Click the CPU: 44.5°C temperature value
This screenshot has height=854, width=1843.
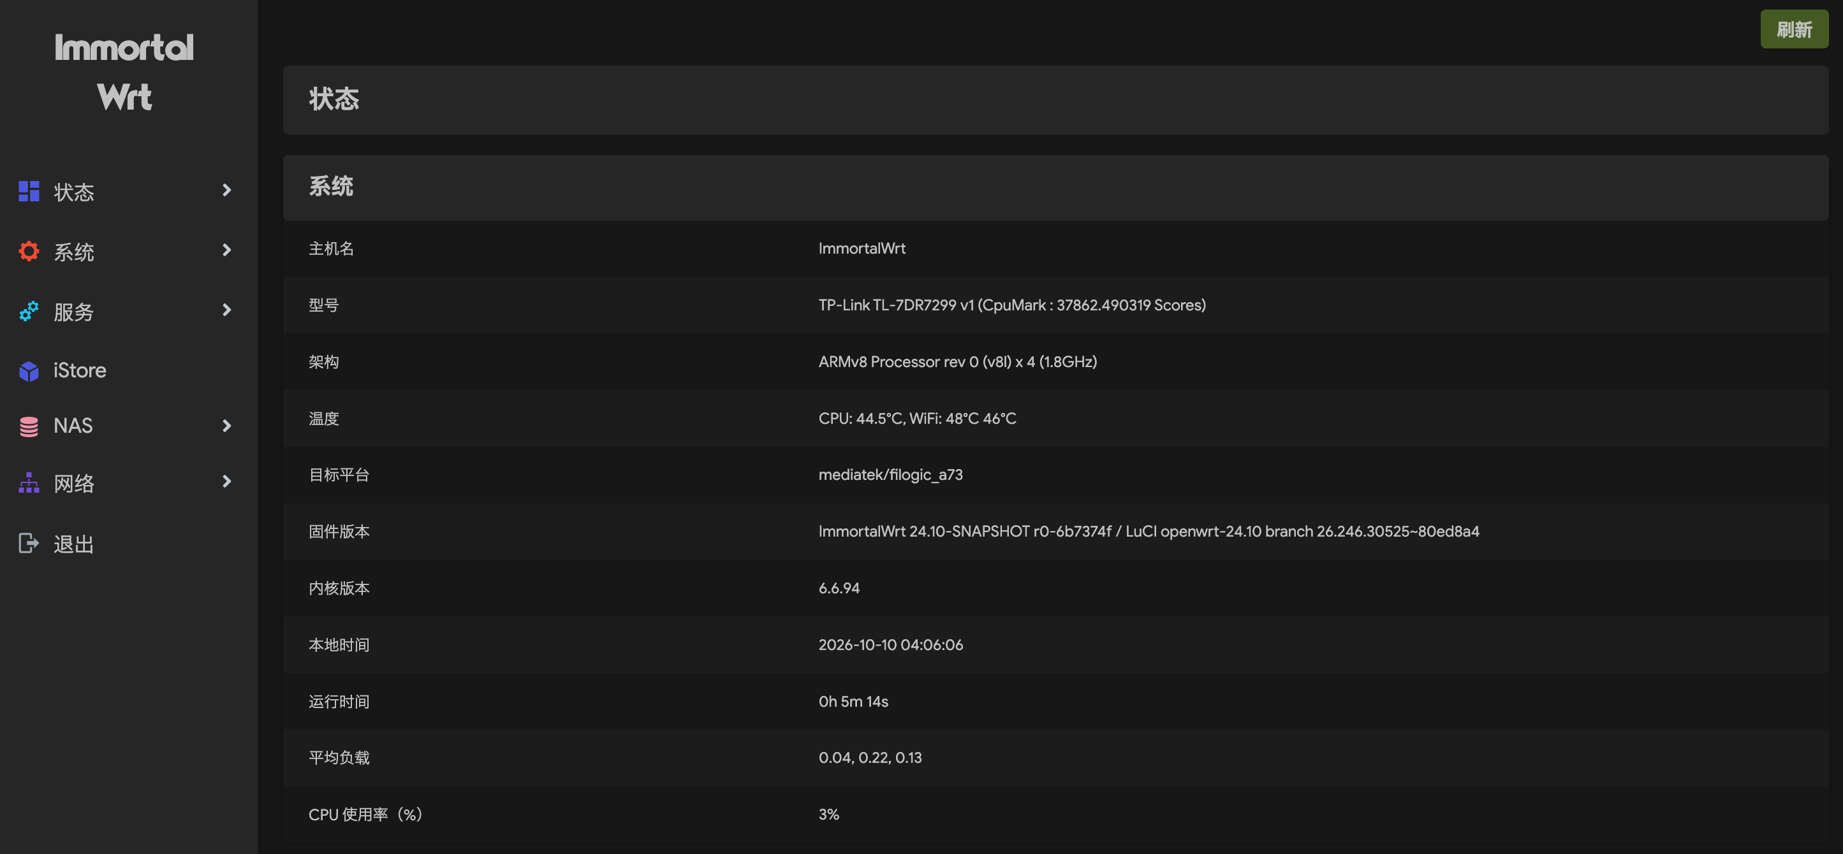click(917, 419)
